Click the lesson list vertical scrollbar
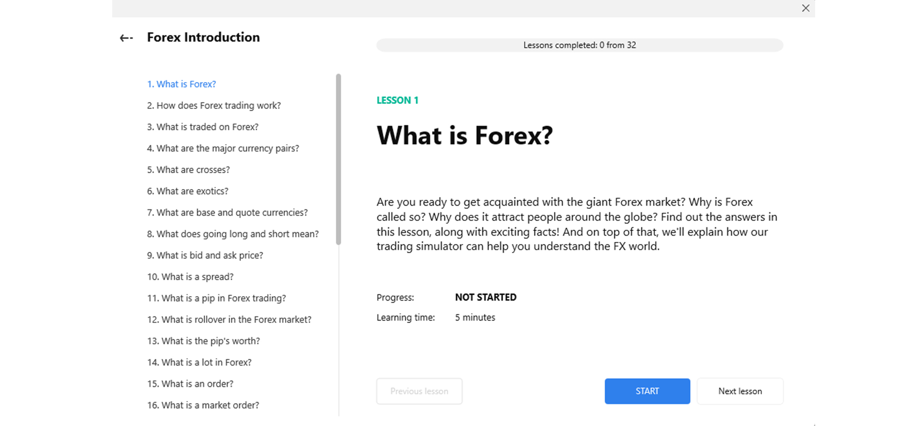The height and width of the screenshot is (426, 913). 338,159
